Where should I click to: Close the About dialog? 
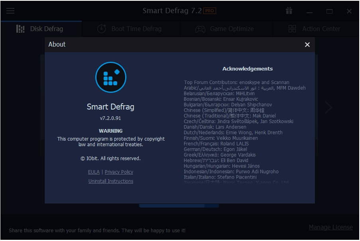[x=307, y=45]
